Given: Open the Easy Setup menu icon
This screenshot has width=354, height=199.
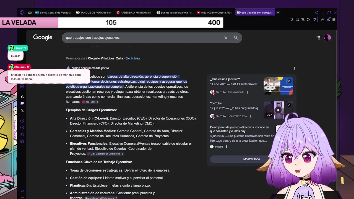Looking at the screenshot, I should [x=334, y=19].
